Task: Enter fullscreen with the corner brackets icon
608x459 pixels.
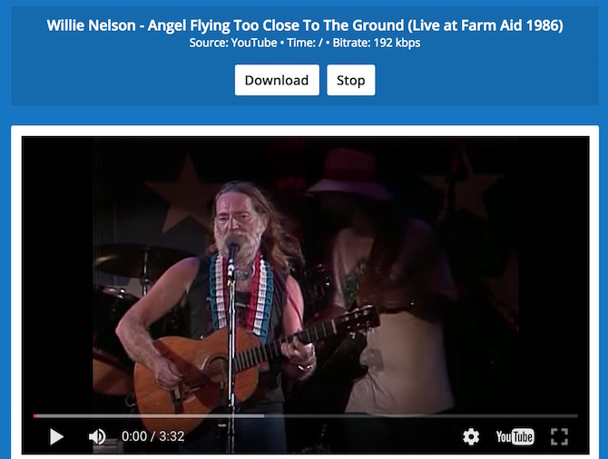Action: [559, 437]
